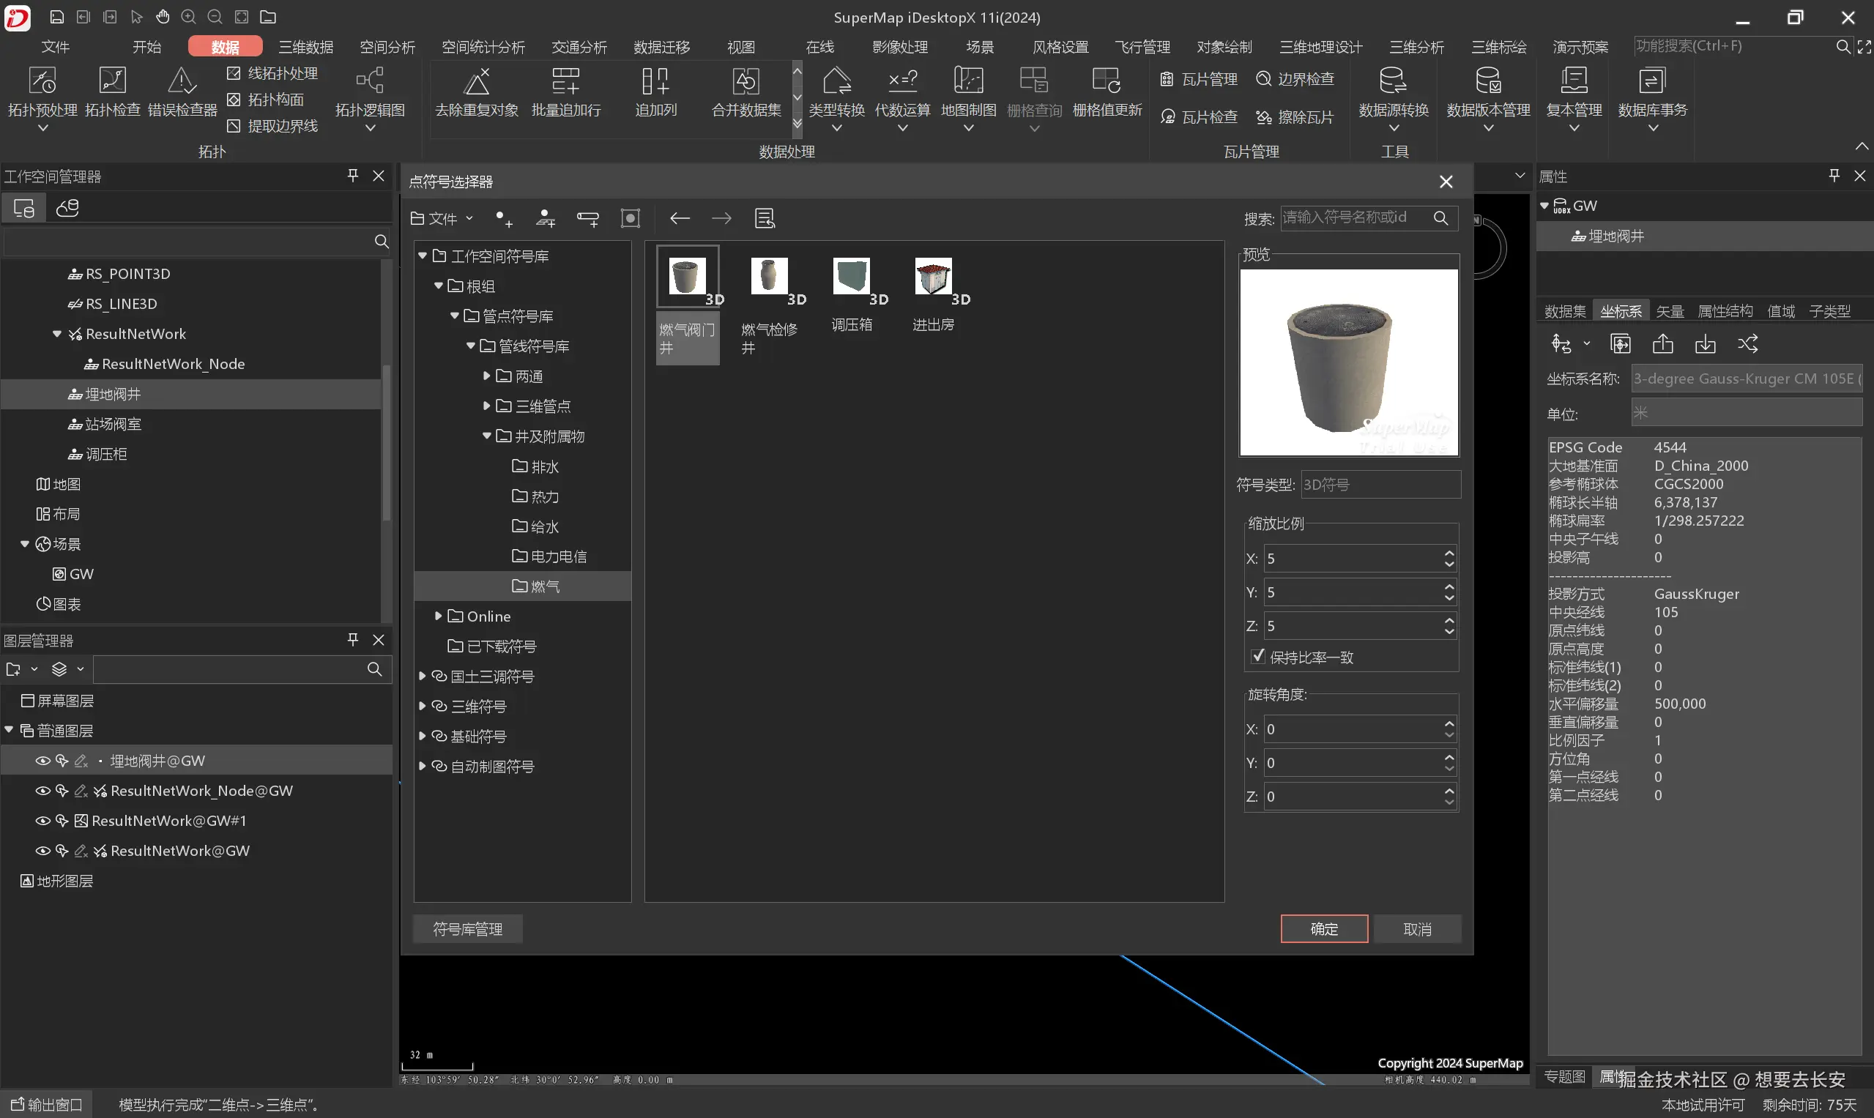Collapse the 工作空间符号库 tree node

coord(423,256)
